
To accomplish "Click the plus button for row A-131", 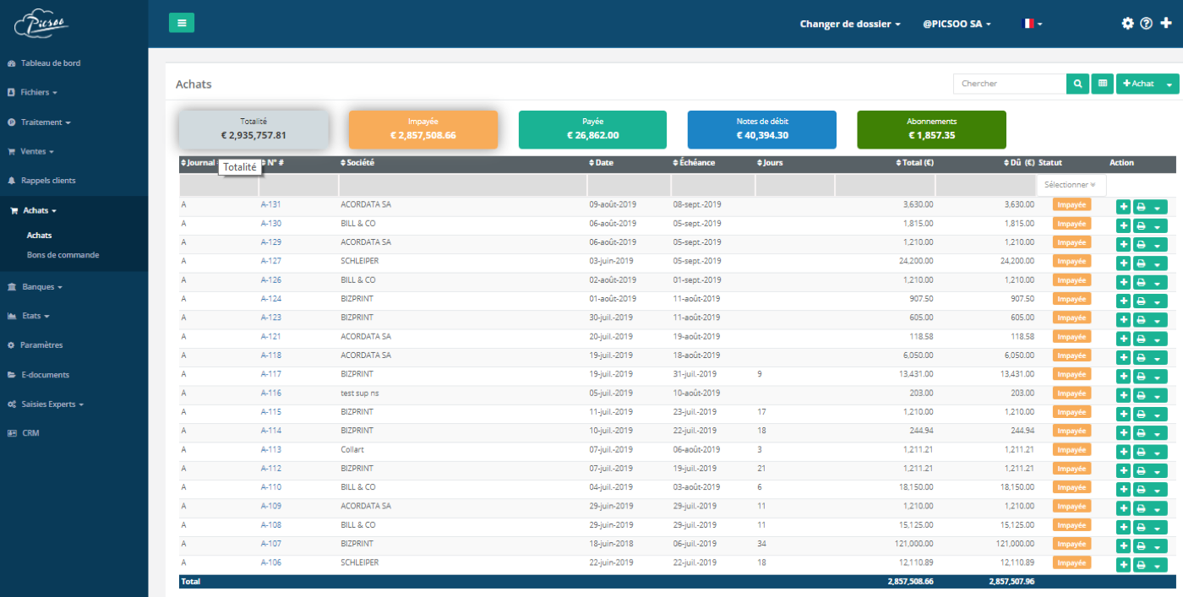I will click(x=1123, y=207).
